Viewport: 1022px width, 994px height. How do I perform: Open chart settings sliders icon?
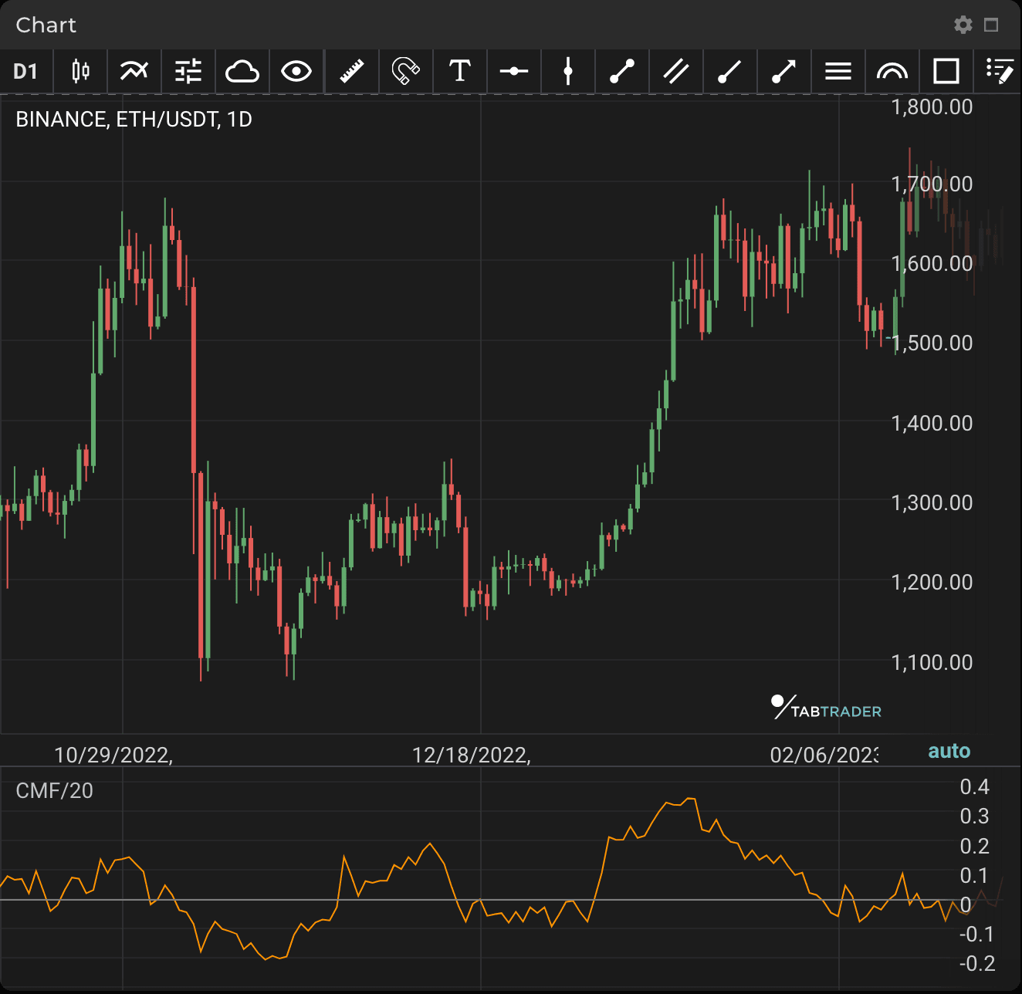pyautogui.click(x=188, y=72)
